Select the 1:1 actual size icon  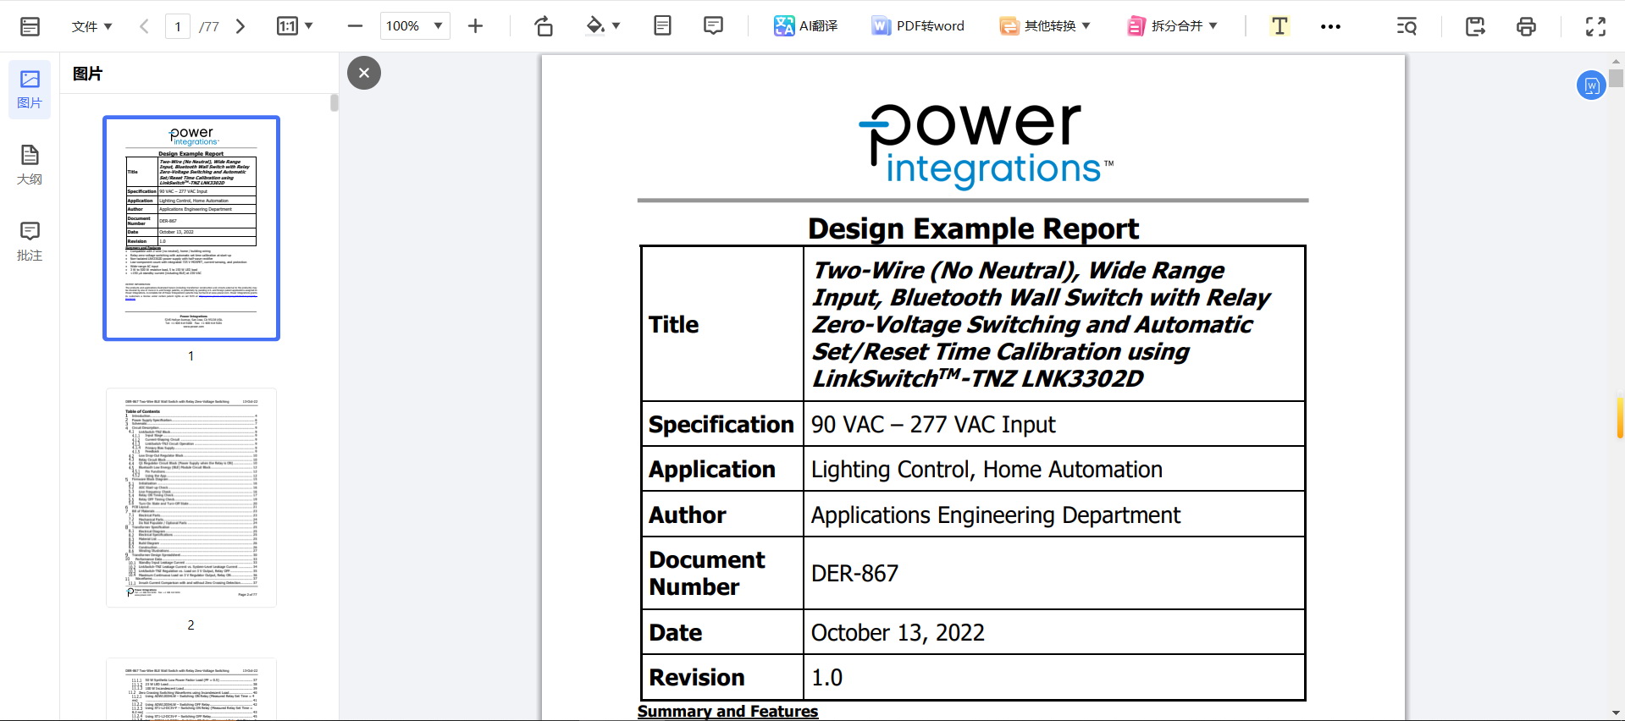coord(287,26)
